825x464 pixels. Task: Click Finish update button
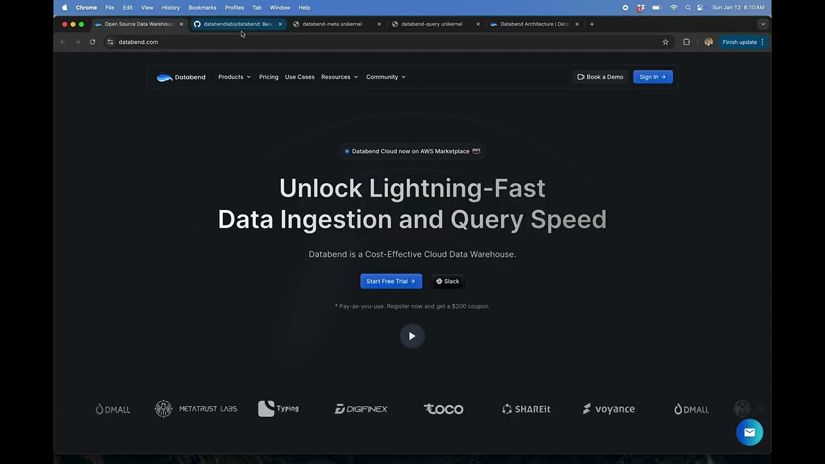tap(743, 42)
